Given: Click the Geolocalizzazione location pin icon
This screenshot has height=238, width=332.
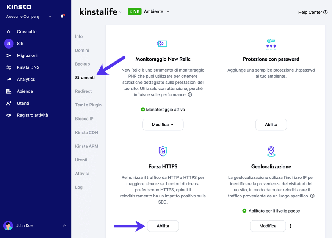Looking at the screenshot, I should pos(271,150).
